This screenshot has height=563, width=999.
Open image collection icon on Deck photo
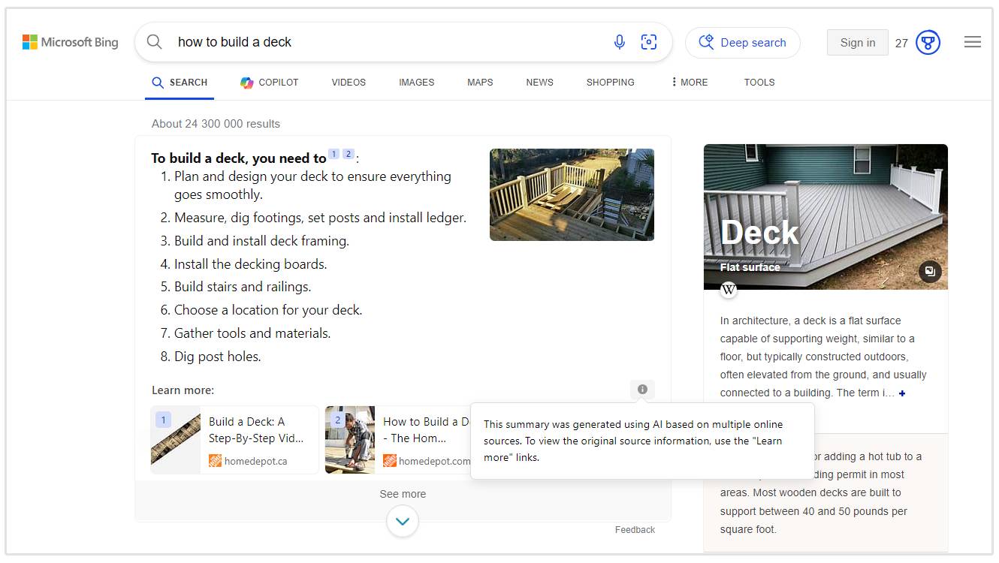(x=931, y=272)
